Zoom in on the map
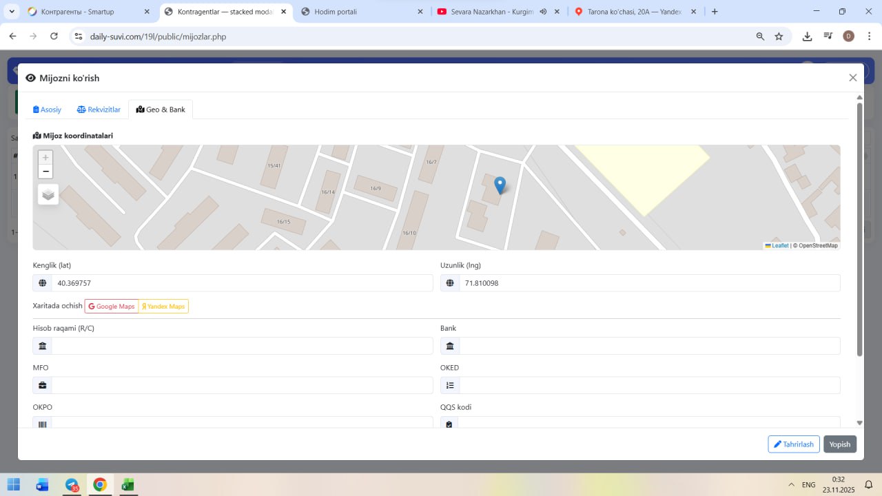 tap(45, 158)
